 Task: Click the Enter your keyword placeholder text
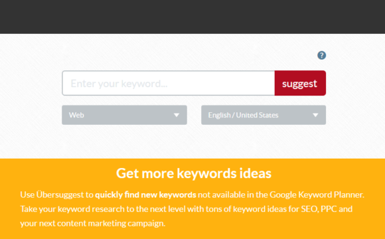tap(119, 84)
